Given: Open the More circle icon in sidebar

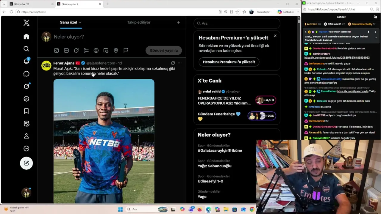Looking at the screenshot, I should (x=26, y=149).
